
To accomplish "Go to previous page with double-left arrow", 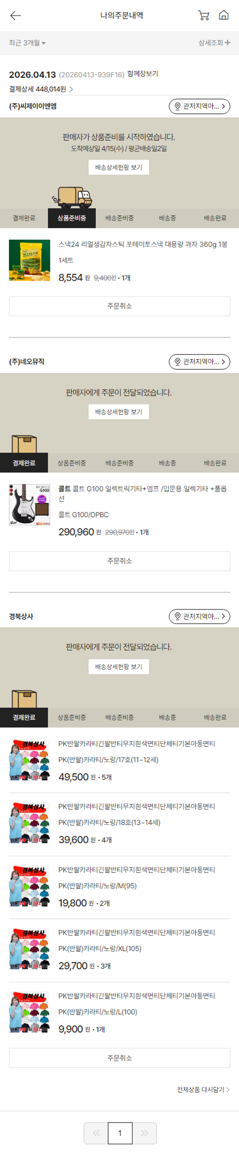I will click(96, 1132).
